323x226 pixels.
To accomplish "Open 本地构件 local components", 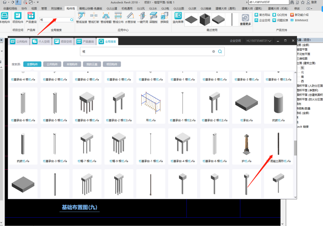I will coord(5,18).
